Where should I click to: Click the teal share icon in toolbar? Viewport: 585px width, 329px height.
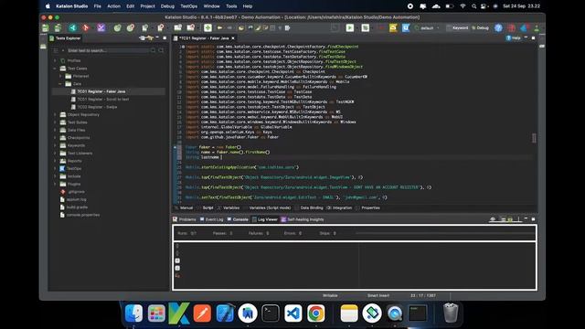73,28
